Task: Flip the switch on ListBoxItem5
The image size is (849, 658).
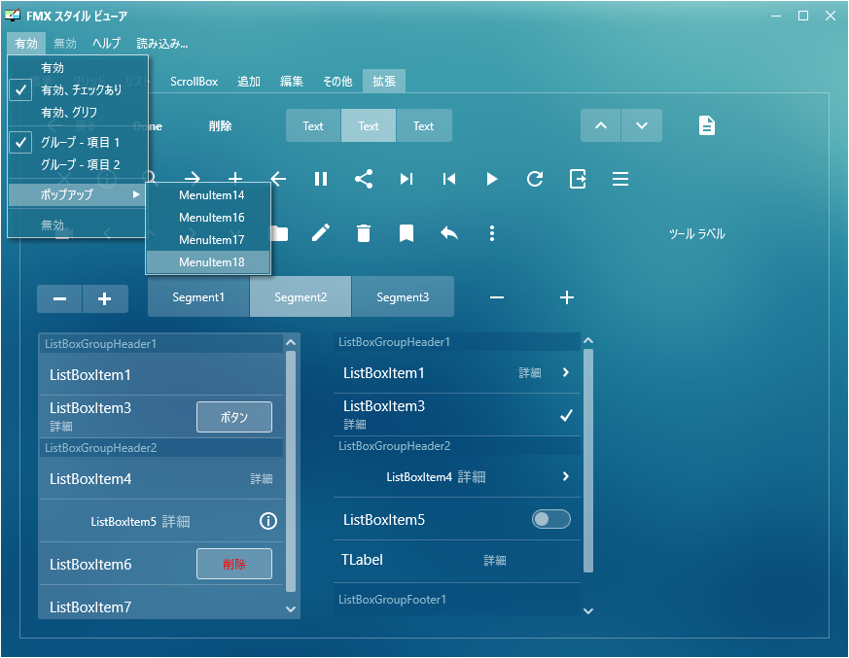Action: [550, 519]
